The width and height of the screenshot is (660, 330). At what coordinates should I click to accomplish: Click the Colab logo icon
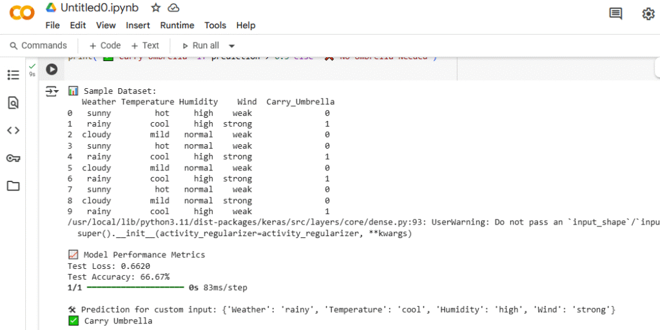coord(22,14)
